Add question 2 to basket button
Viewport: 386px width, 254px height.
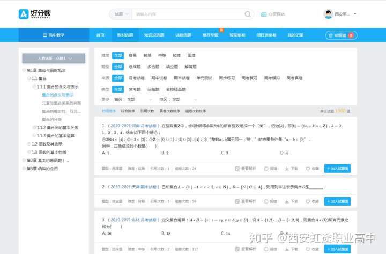[337, 201]
